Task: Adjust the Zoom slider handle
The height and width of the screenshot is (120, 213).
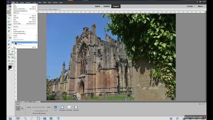Action: pyautogui.click(x=38, y=107)
